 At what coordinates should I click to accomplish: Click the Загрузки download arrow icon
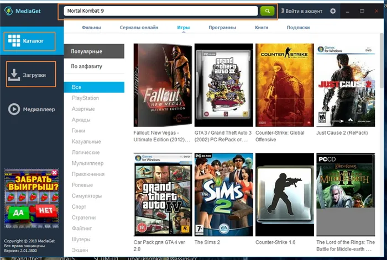coord(14,75)
